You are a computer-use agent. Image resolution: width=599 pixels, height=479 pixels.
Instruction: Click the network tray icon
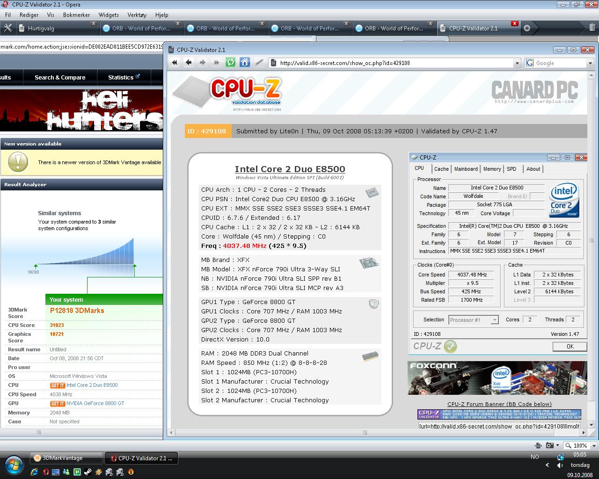coord(560,457)
